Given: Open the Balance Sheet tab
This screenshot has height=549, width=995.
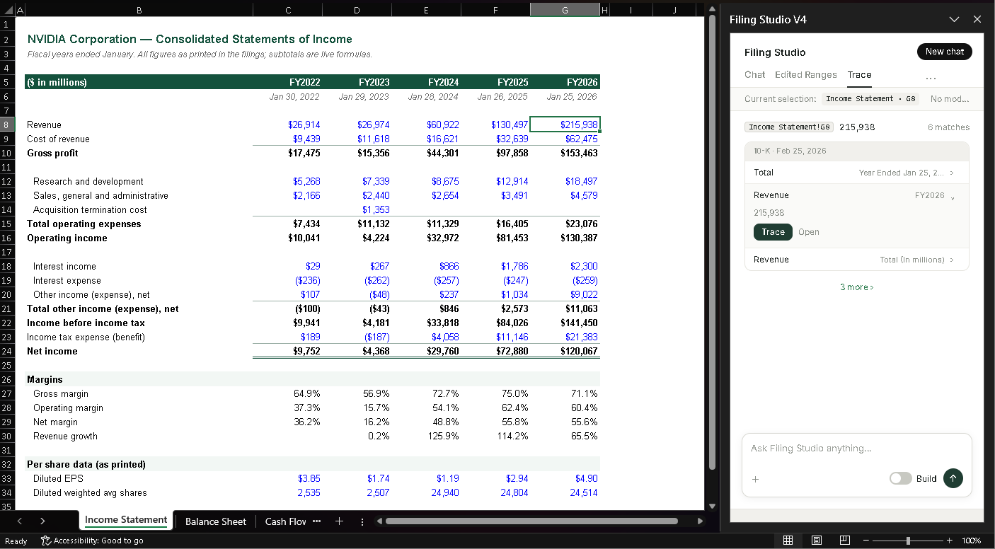Looking at the screenshot, I should pos(216,521).
